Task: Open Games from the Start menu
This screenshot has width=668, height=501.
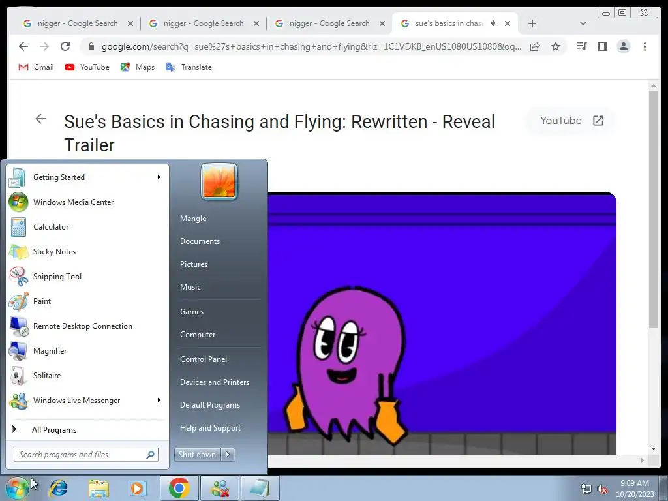Action: click(192, 311)
